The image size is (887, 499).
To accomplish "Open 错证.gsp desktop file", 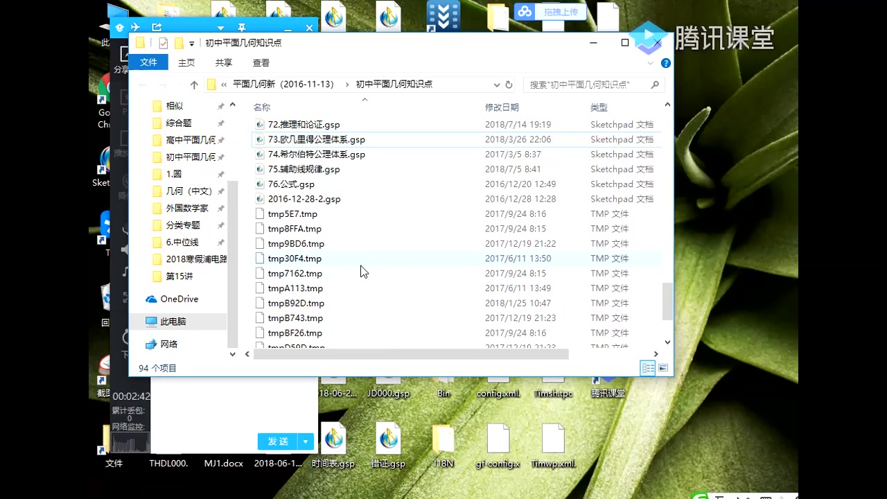I will point(388,446).
